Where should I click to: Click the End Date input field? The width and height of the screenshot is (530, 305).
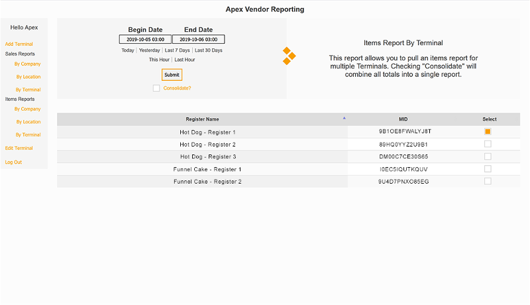pyautogui.click(x=198, y=39)
